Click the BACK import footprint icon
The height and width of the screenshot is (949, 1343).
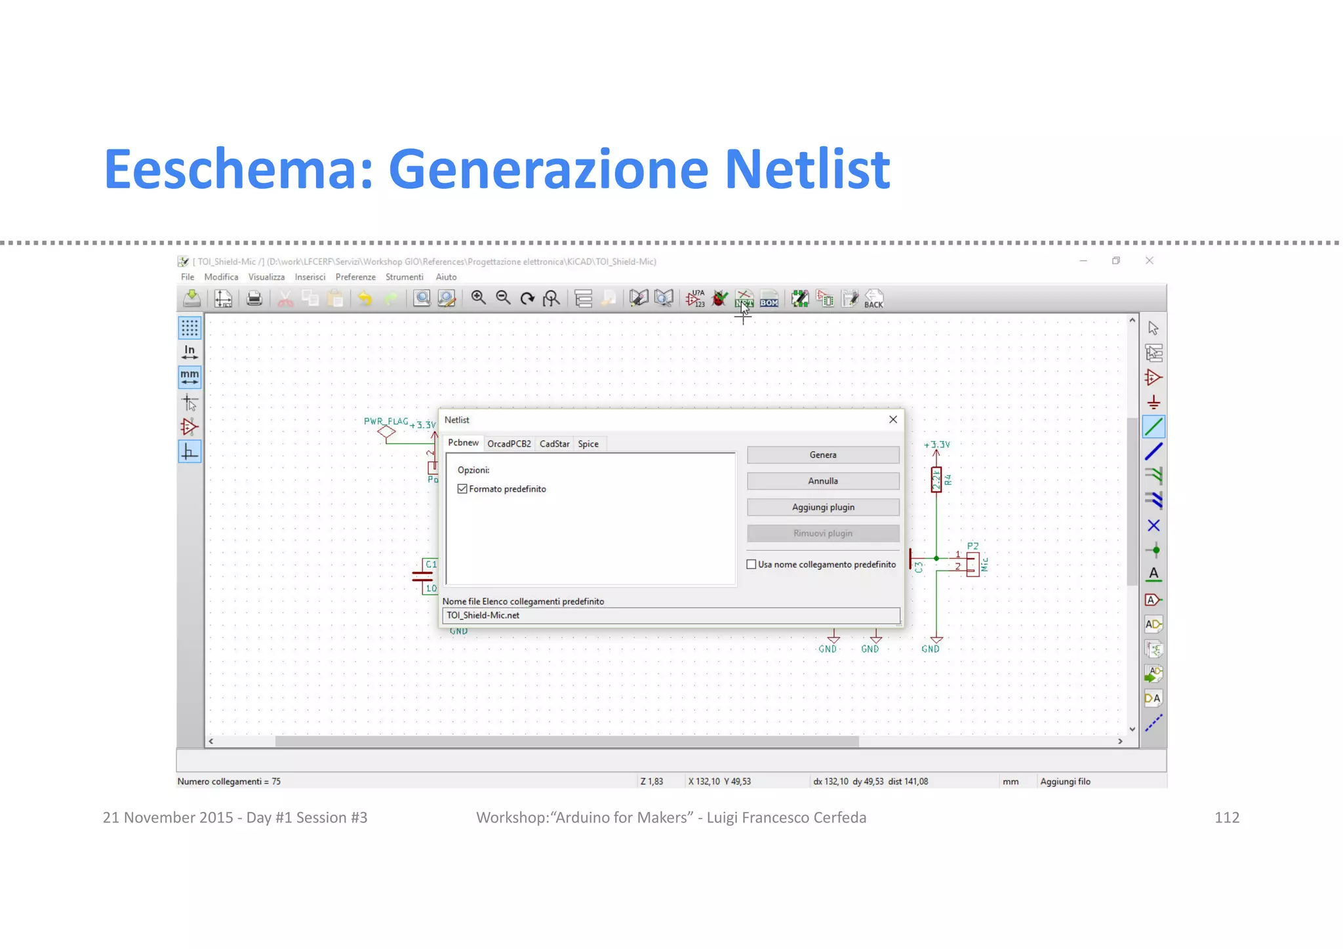pos(874,298)
